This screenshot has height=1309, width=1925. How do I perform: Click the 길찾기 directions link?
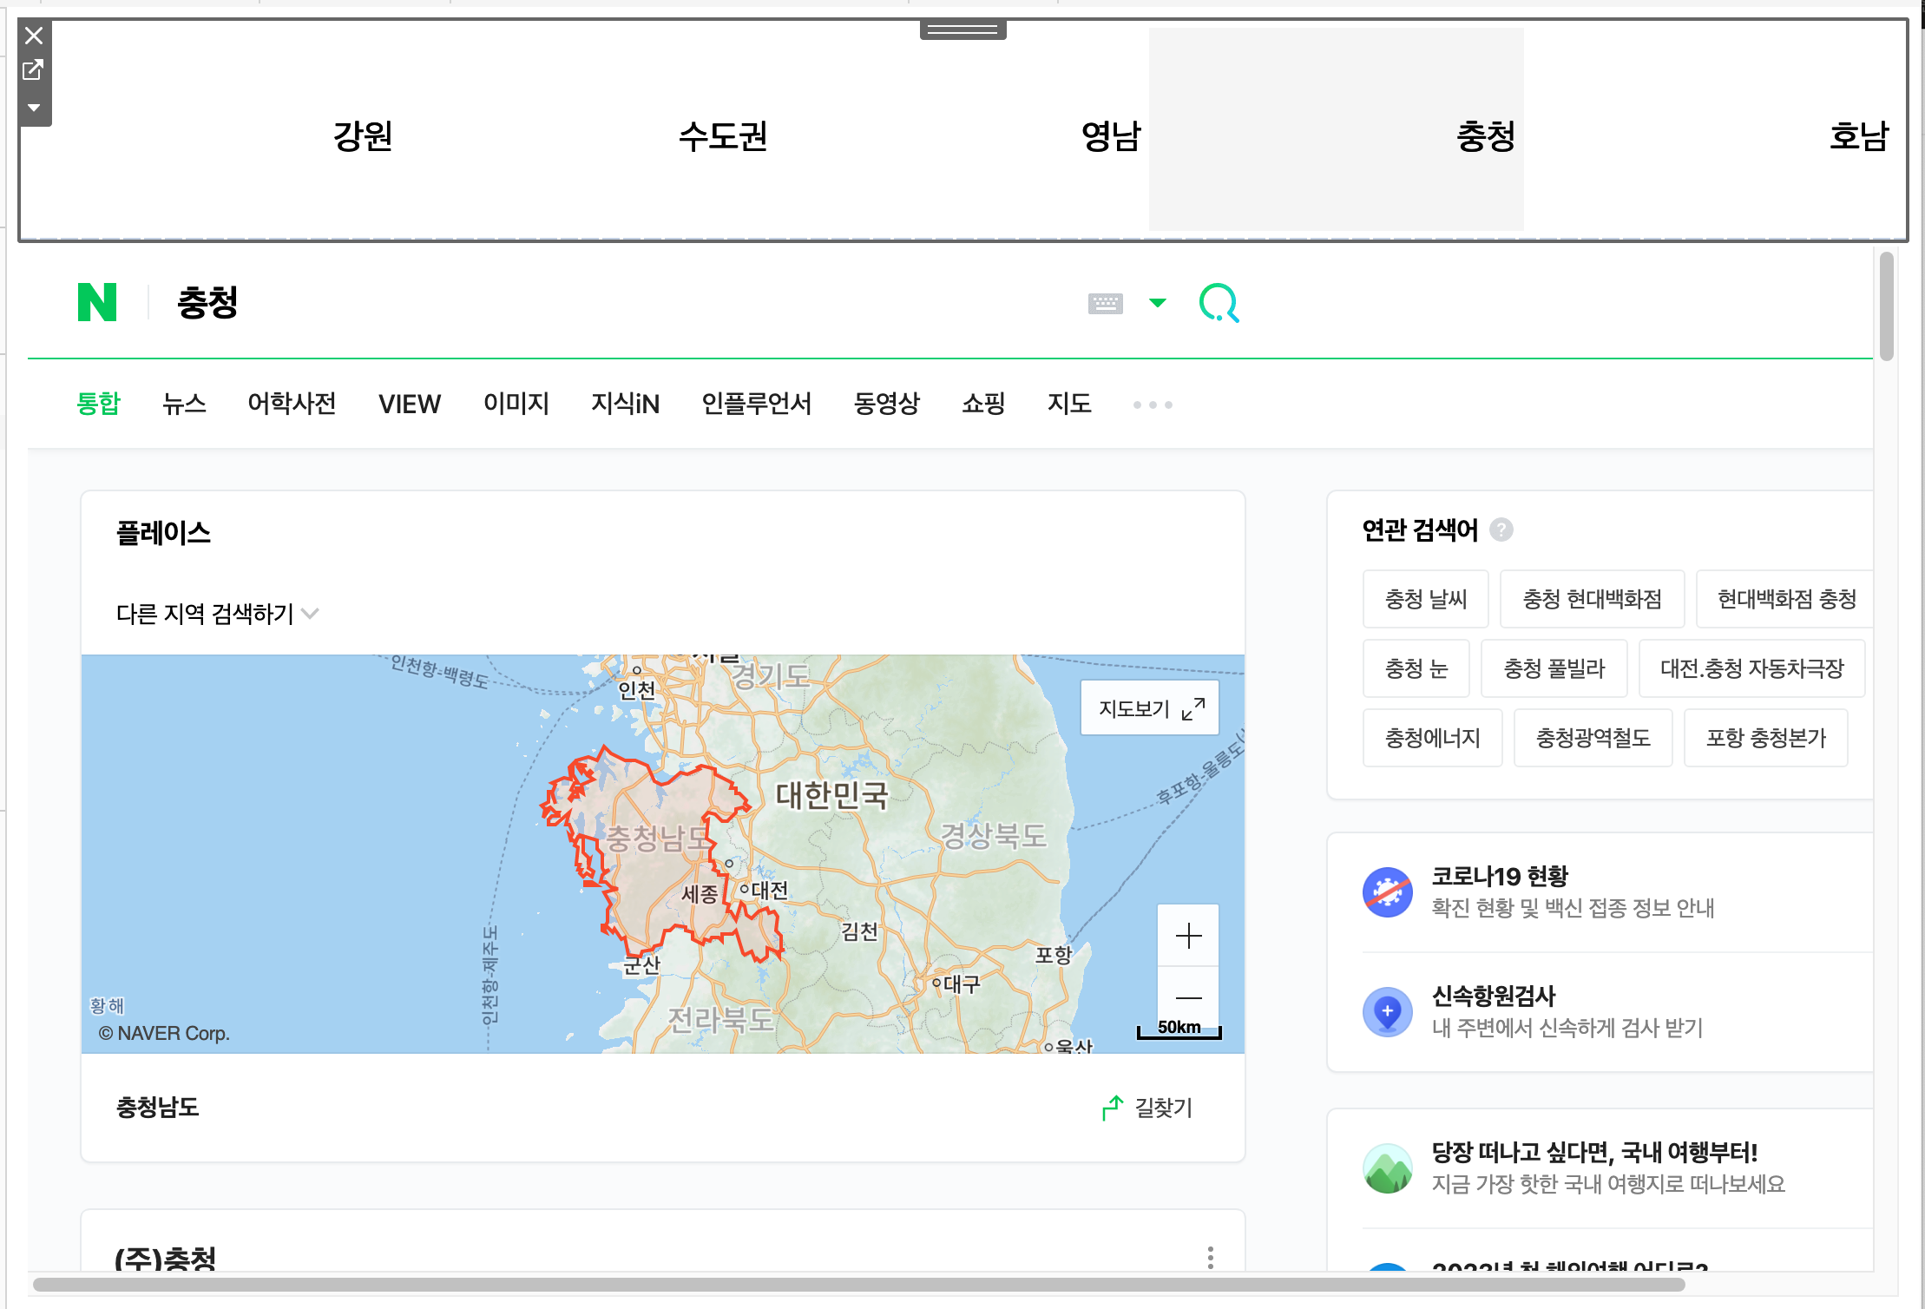(1147, 1108)
